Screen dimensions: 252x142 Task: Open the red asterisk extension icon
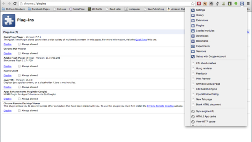199,3
